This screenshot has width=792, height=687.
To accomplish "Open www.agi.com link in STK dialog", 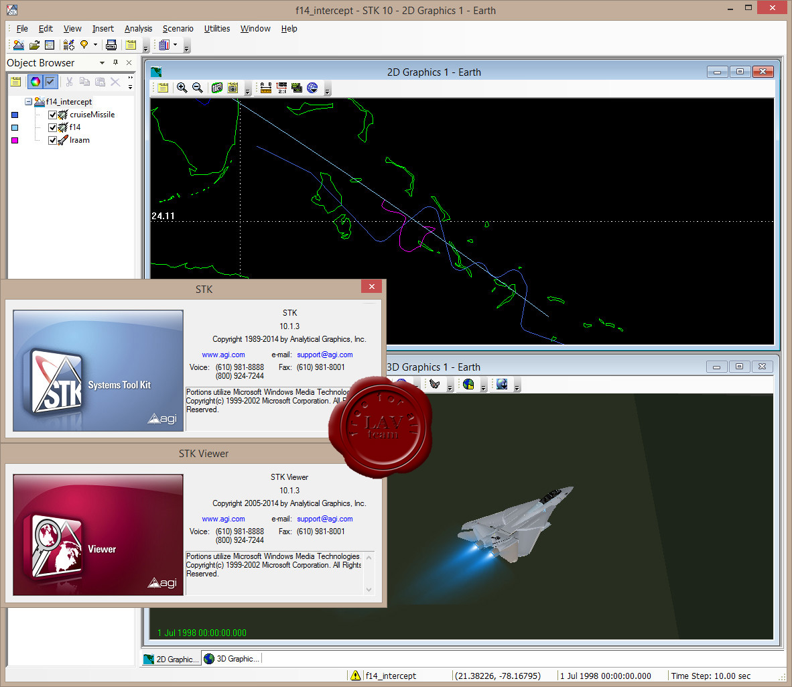I will (x=223, y=355).
